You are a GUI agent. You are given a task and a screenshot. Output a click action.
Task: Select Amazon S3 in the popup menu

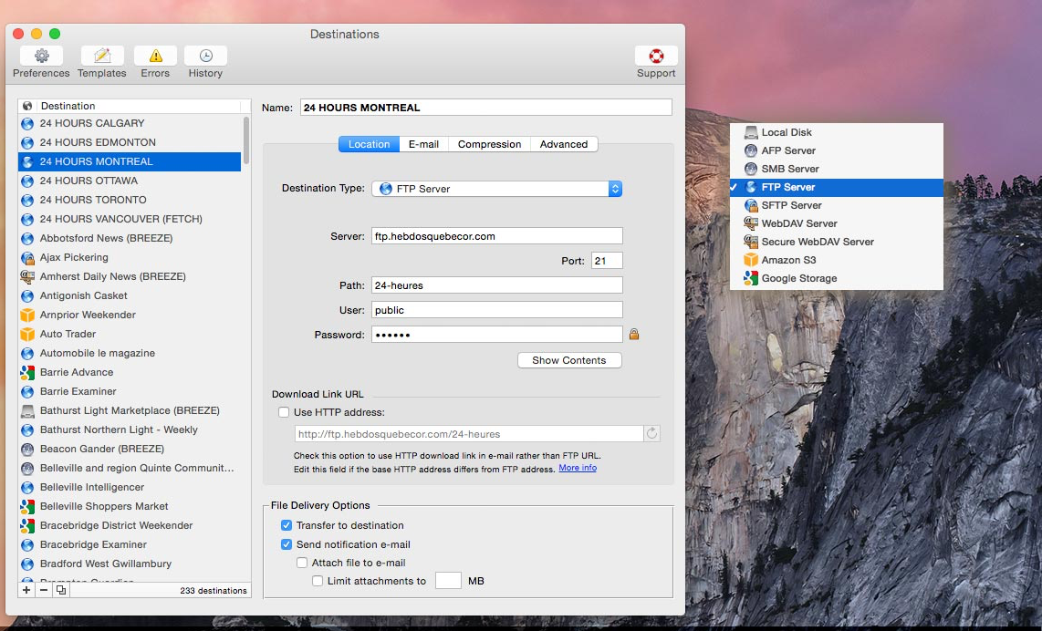tap(788, 260)
